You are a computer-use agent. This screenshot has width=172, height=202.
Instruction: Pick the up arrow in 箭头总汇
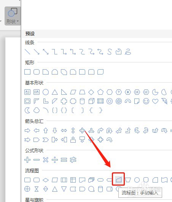tap(46, 130)
